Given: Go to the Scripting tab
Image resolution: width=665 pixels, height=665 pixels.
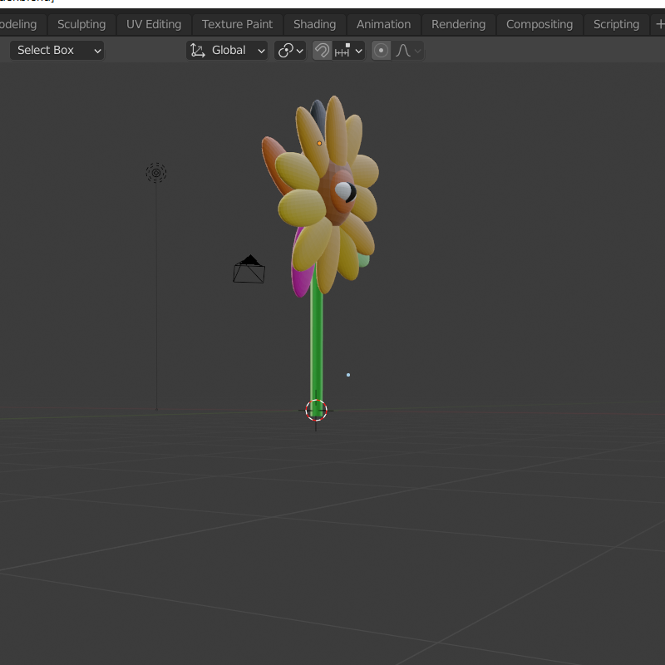Looking at the screenshot, I should (616, 24).
